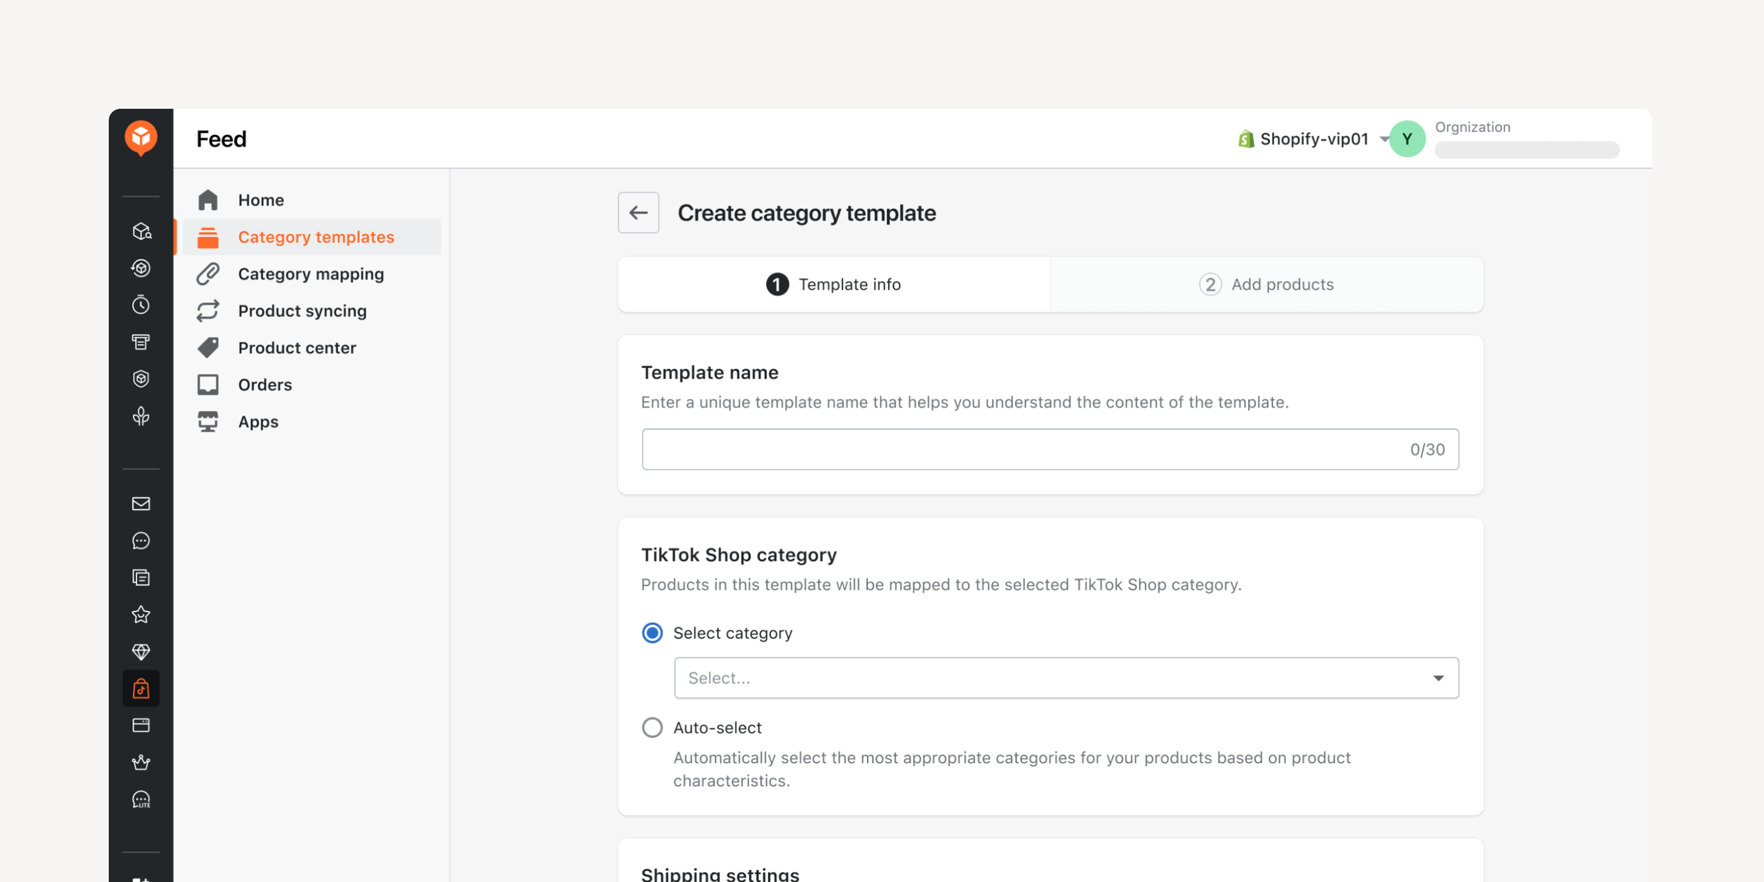1764x882 pixels.
Task: Click the star reviews icon in dark sidebar
Action: tap(141, 615)
